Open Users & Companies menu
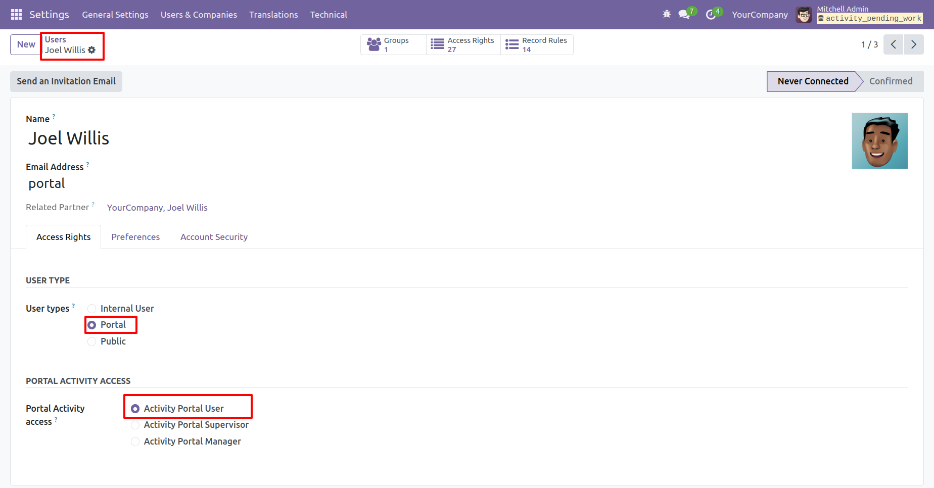This screenshot has height=488, width=934. pyautogui.click(x=199, y=15)
